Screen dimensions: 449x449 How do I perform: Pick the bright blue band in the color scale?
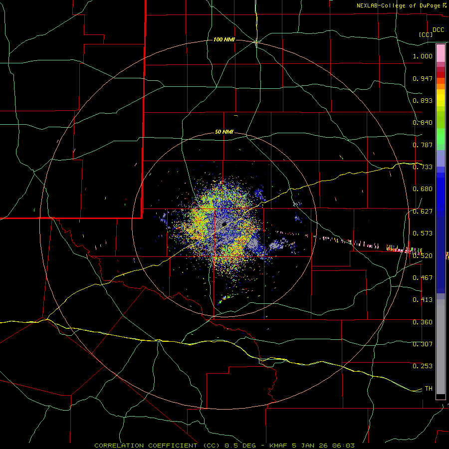coord(441,195)
